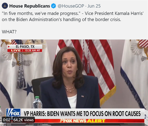This screenshot has width=148, height=126.
Task: Click the blue verified badge
Action: [x=54, y=6]
